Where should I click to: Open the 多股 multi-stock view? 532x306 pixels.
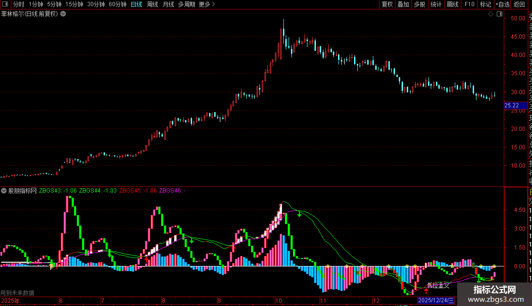419,4
